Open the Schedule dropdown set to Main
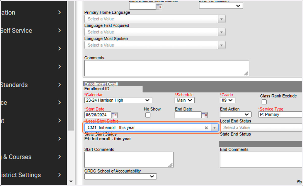 pos(185,100)
